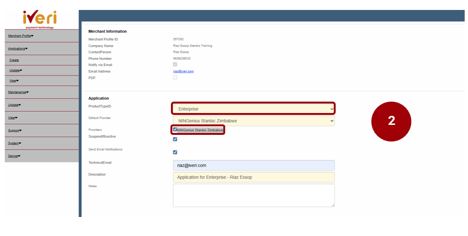Viewport: 468px width, 236px height.
Task: Expand the Applications menu
Action: [18, 48]
